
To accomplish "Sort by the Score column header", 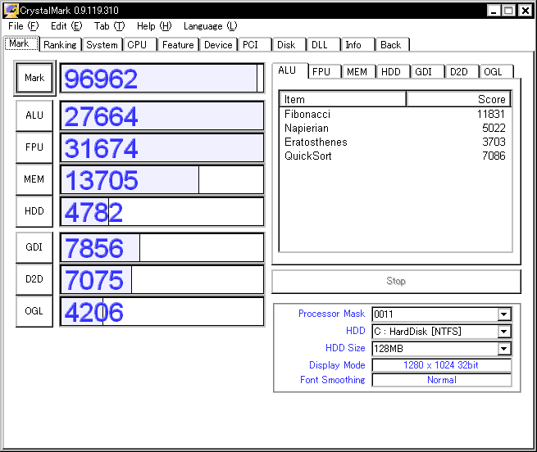I will coord(458,99).
